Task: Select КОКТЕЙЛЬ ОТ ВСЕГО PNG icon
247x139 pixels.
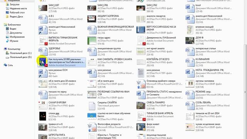Action: (140, 62)
